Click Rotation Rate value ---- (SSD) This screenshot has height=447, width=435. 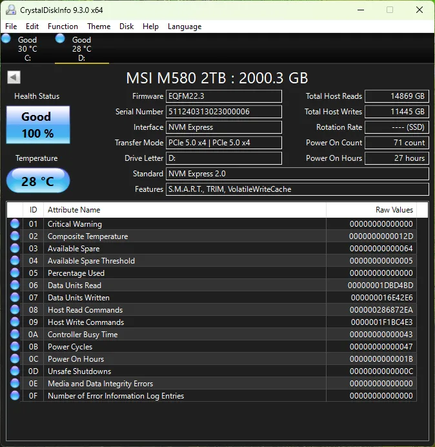pos(397,127)
